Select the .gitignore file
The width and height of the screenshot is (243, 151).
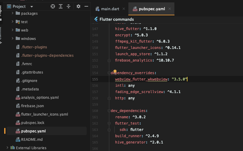pyautogui.click(x=29, y=80)
